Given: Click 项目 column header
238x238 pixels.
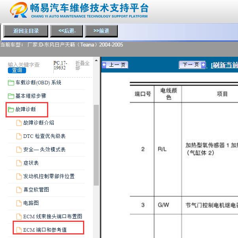Looking at the screenshot, I should pos(222,94).
